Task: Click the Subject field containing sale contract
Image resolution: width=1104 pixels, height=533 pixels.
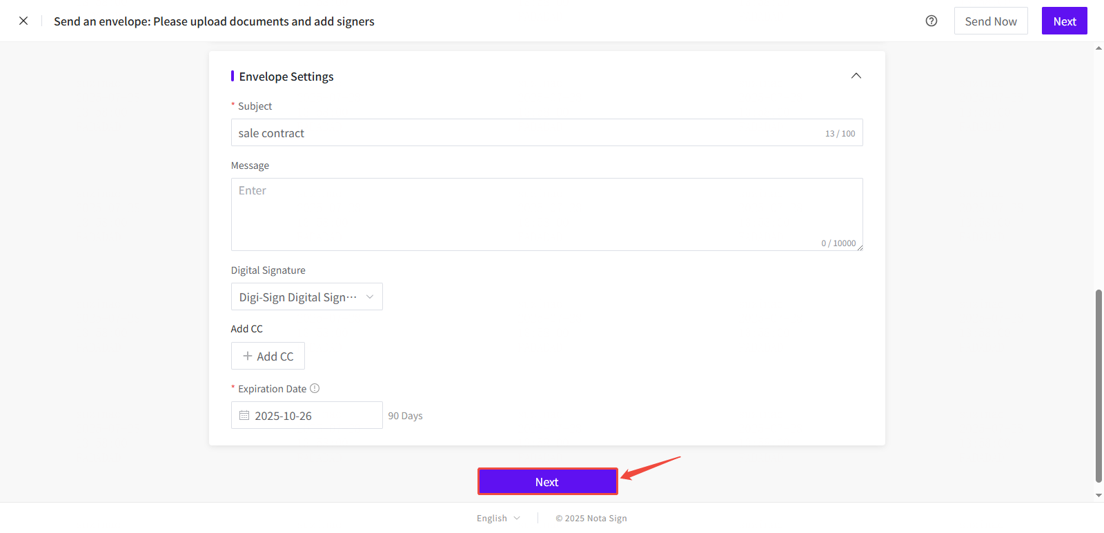Action: [524, 133]
